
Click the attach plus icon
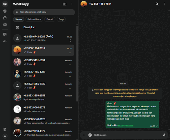[84, 135]
